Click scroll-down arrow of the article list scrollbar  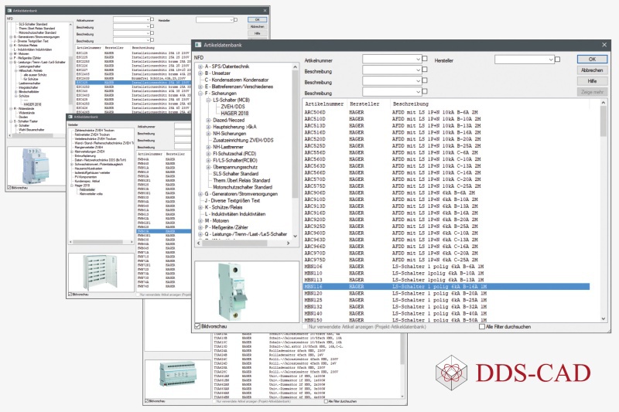(x=604, y=318)
